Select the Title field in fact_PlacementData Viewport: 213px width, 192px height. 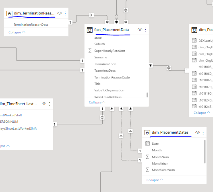click(97, 84)
